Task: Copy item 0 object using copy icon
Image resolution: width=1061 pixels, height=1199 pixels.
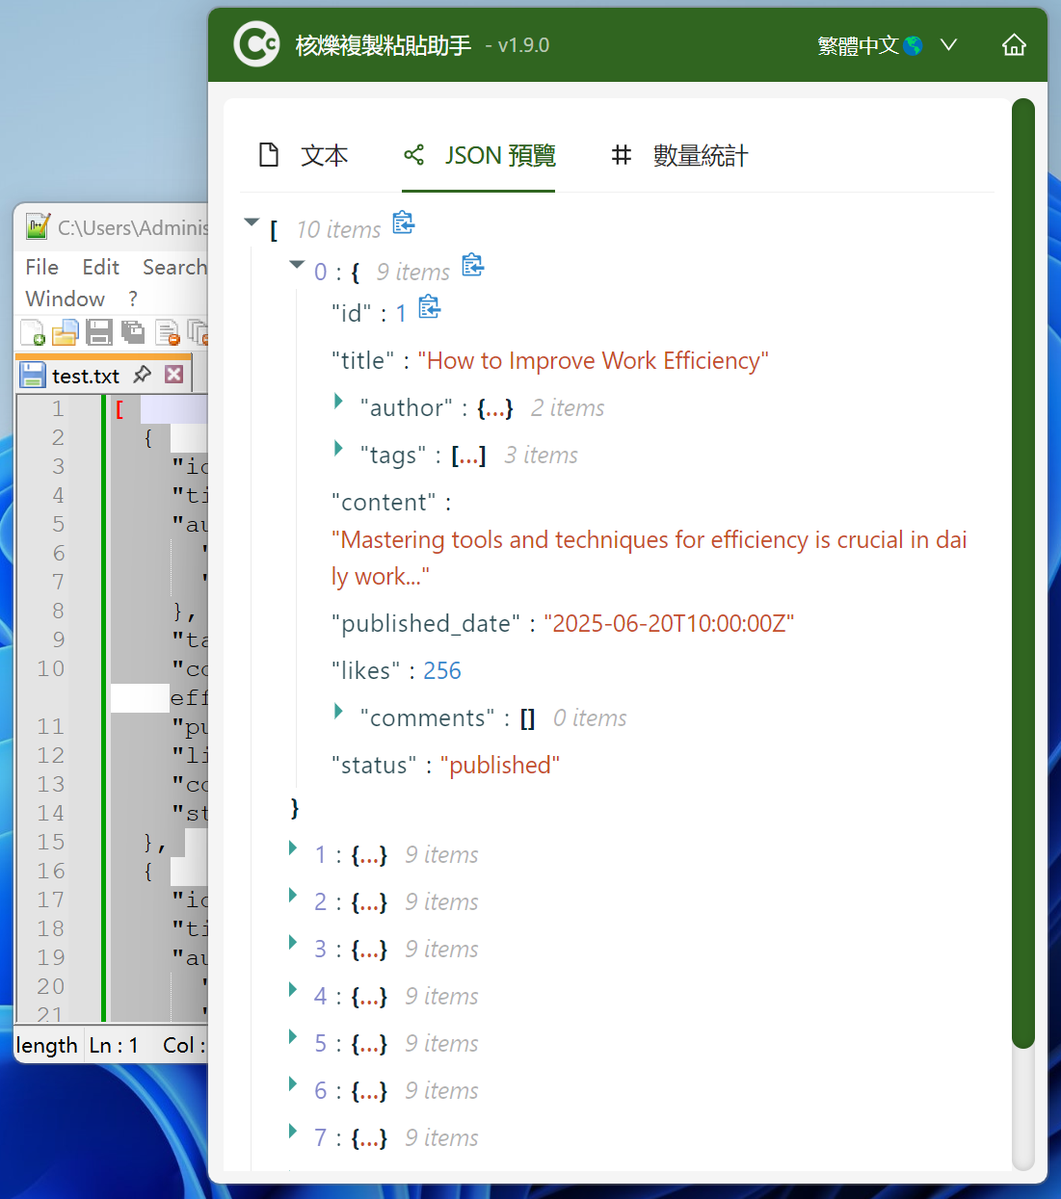Action: click(472, 265)
